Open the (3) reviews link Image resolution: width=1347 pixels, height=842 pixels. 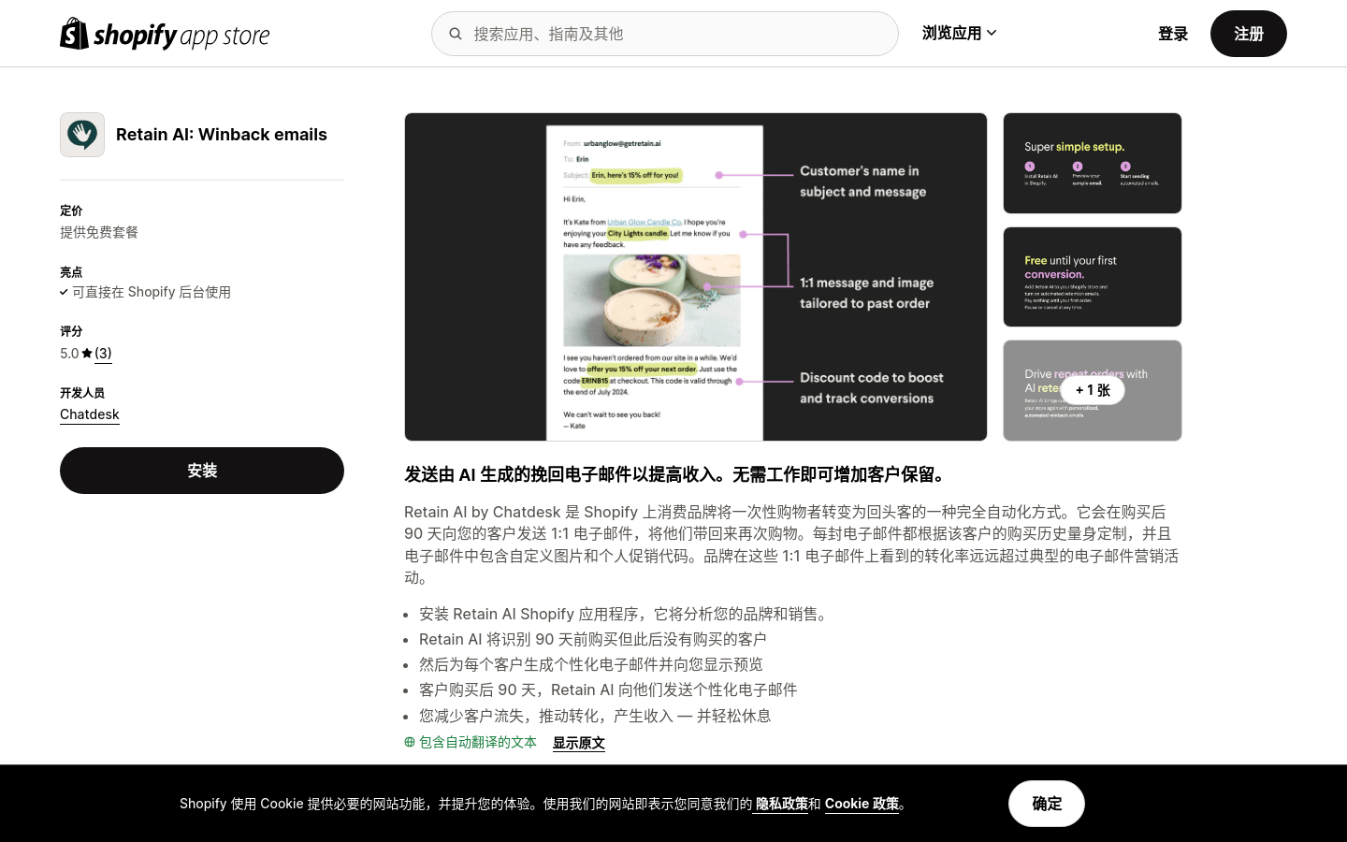pos(103,354)
